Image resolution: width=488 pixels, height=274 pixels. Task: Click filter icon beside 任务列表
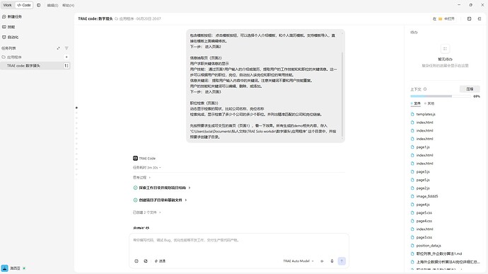[x=66, y=48]
